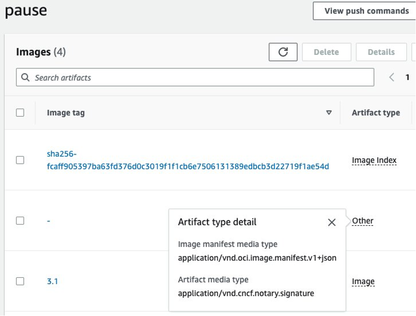Show details for Image artifact type
The width and height of the screenshot is (416, 316).
[x=363, y=281]
